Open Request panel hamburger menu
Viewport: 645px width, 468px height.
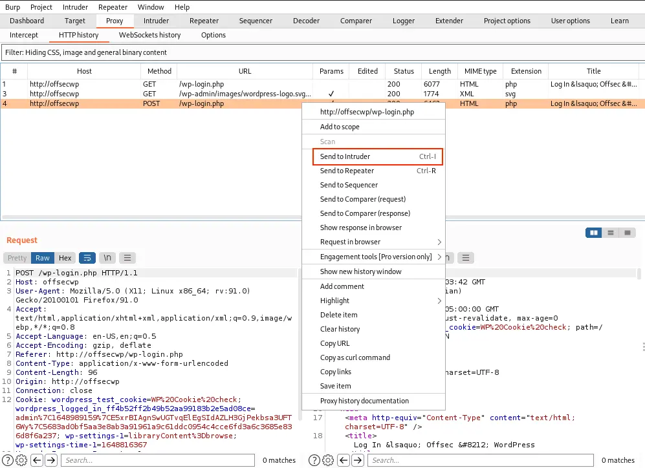point(127,258)
